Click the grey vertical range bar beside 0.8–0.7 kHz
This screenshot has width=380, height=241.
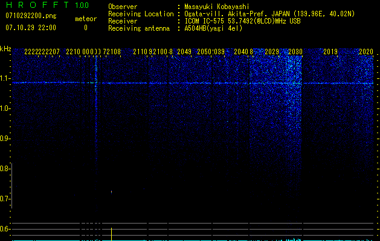pos(12,186)
